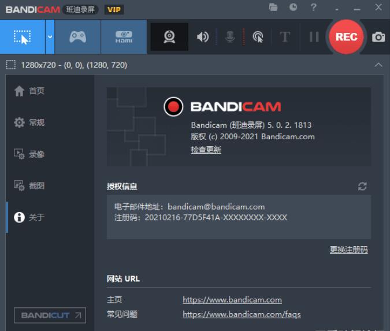Select the screen rectangle recording mode
The height and width of the screenshot is (331, 390).
point(23,37)
